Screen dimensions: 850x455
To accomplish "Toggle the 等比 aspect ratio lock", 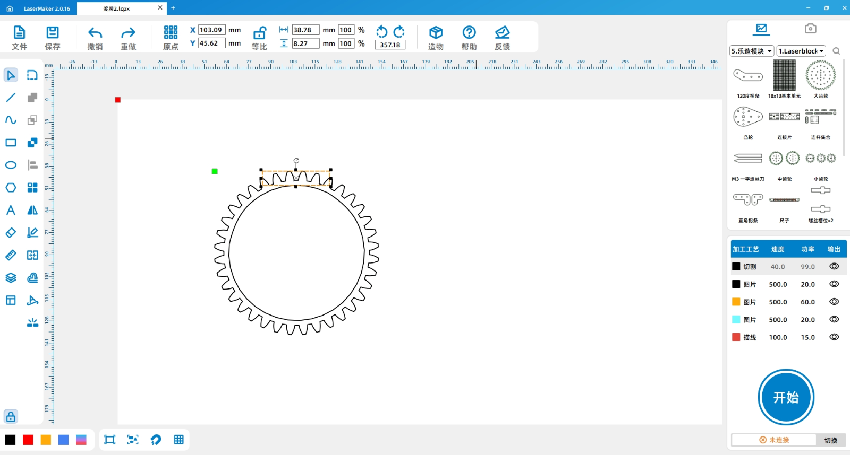I will (x=259, y=33).
